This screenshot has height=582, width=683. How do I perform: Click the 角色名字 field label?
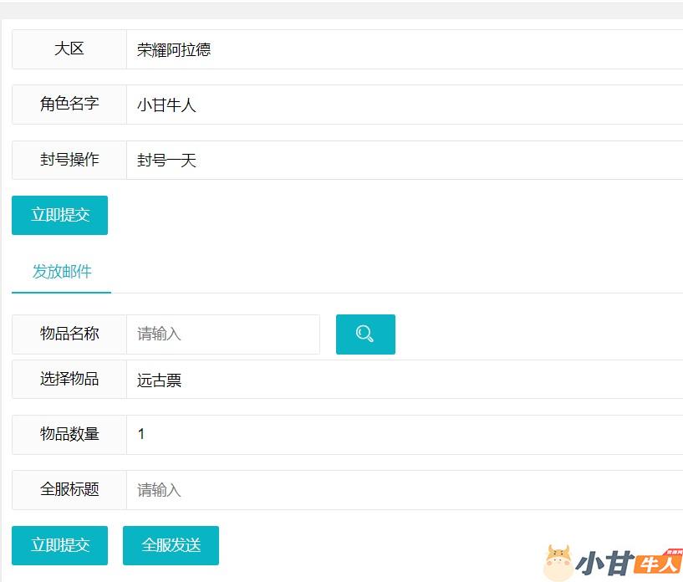click(69, 105)
